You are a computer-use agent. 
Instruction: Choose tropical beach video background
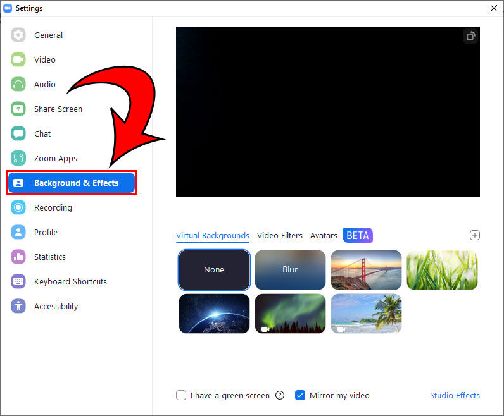(x=366, y=314)
